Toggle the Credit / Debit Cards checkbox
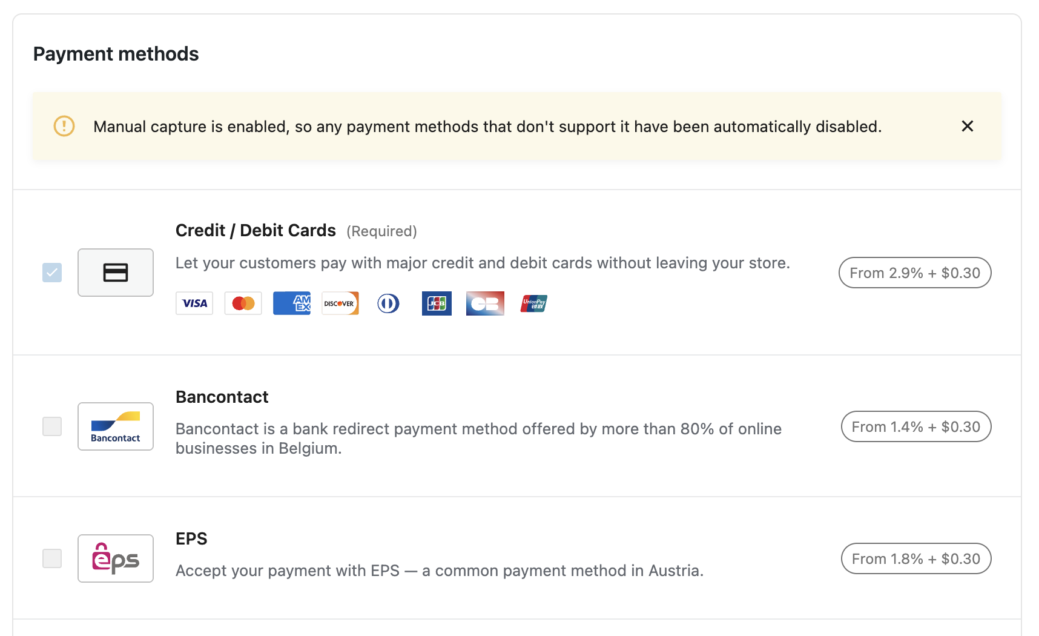Viewport: 1039px width, 636px height. [x=52, y=273]
